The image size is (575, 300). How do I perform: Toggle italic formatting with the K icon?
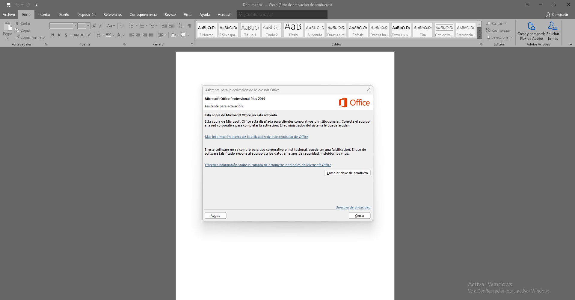(x=59, y=35)
